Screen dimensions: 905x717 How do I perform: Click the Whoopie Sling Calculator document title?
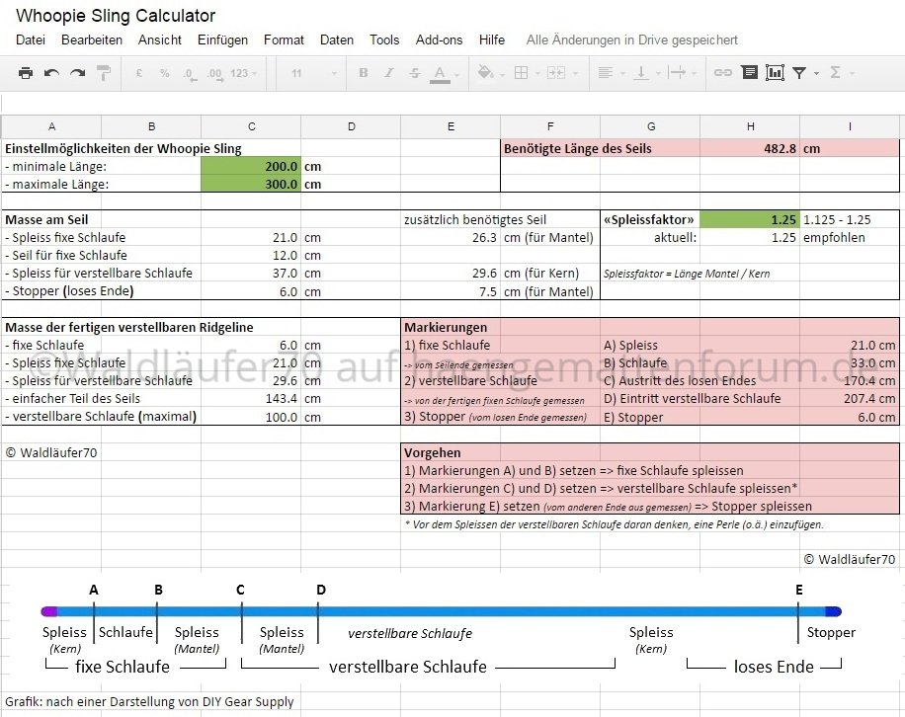(x=116, y=16)
